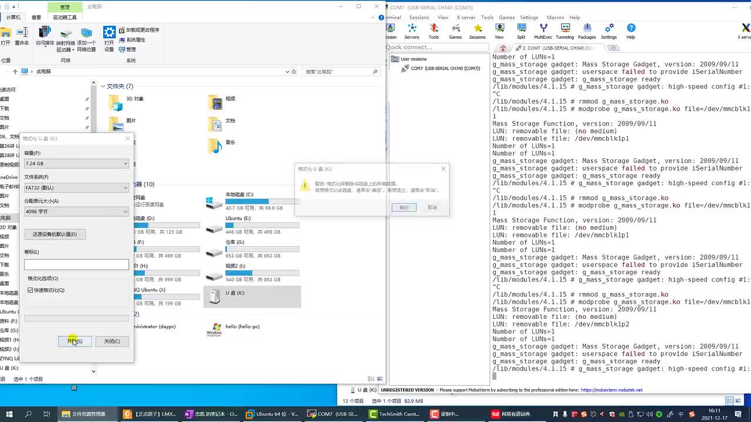Screen dimensions: 751x422
Task: Click 管理 (manage) item in system group
Action: point(127,49)
